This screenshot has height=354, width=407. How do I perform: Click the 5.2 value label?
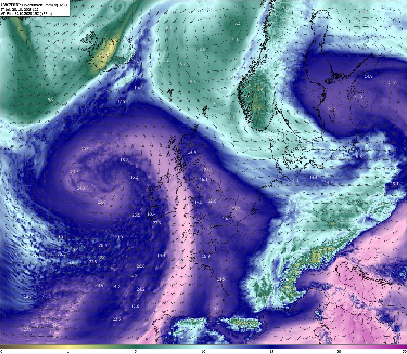coord(237,23)
